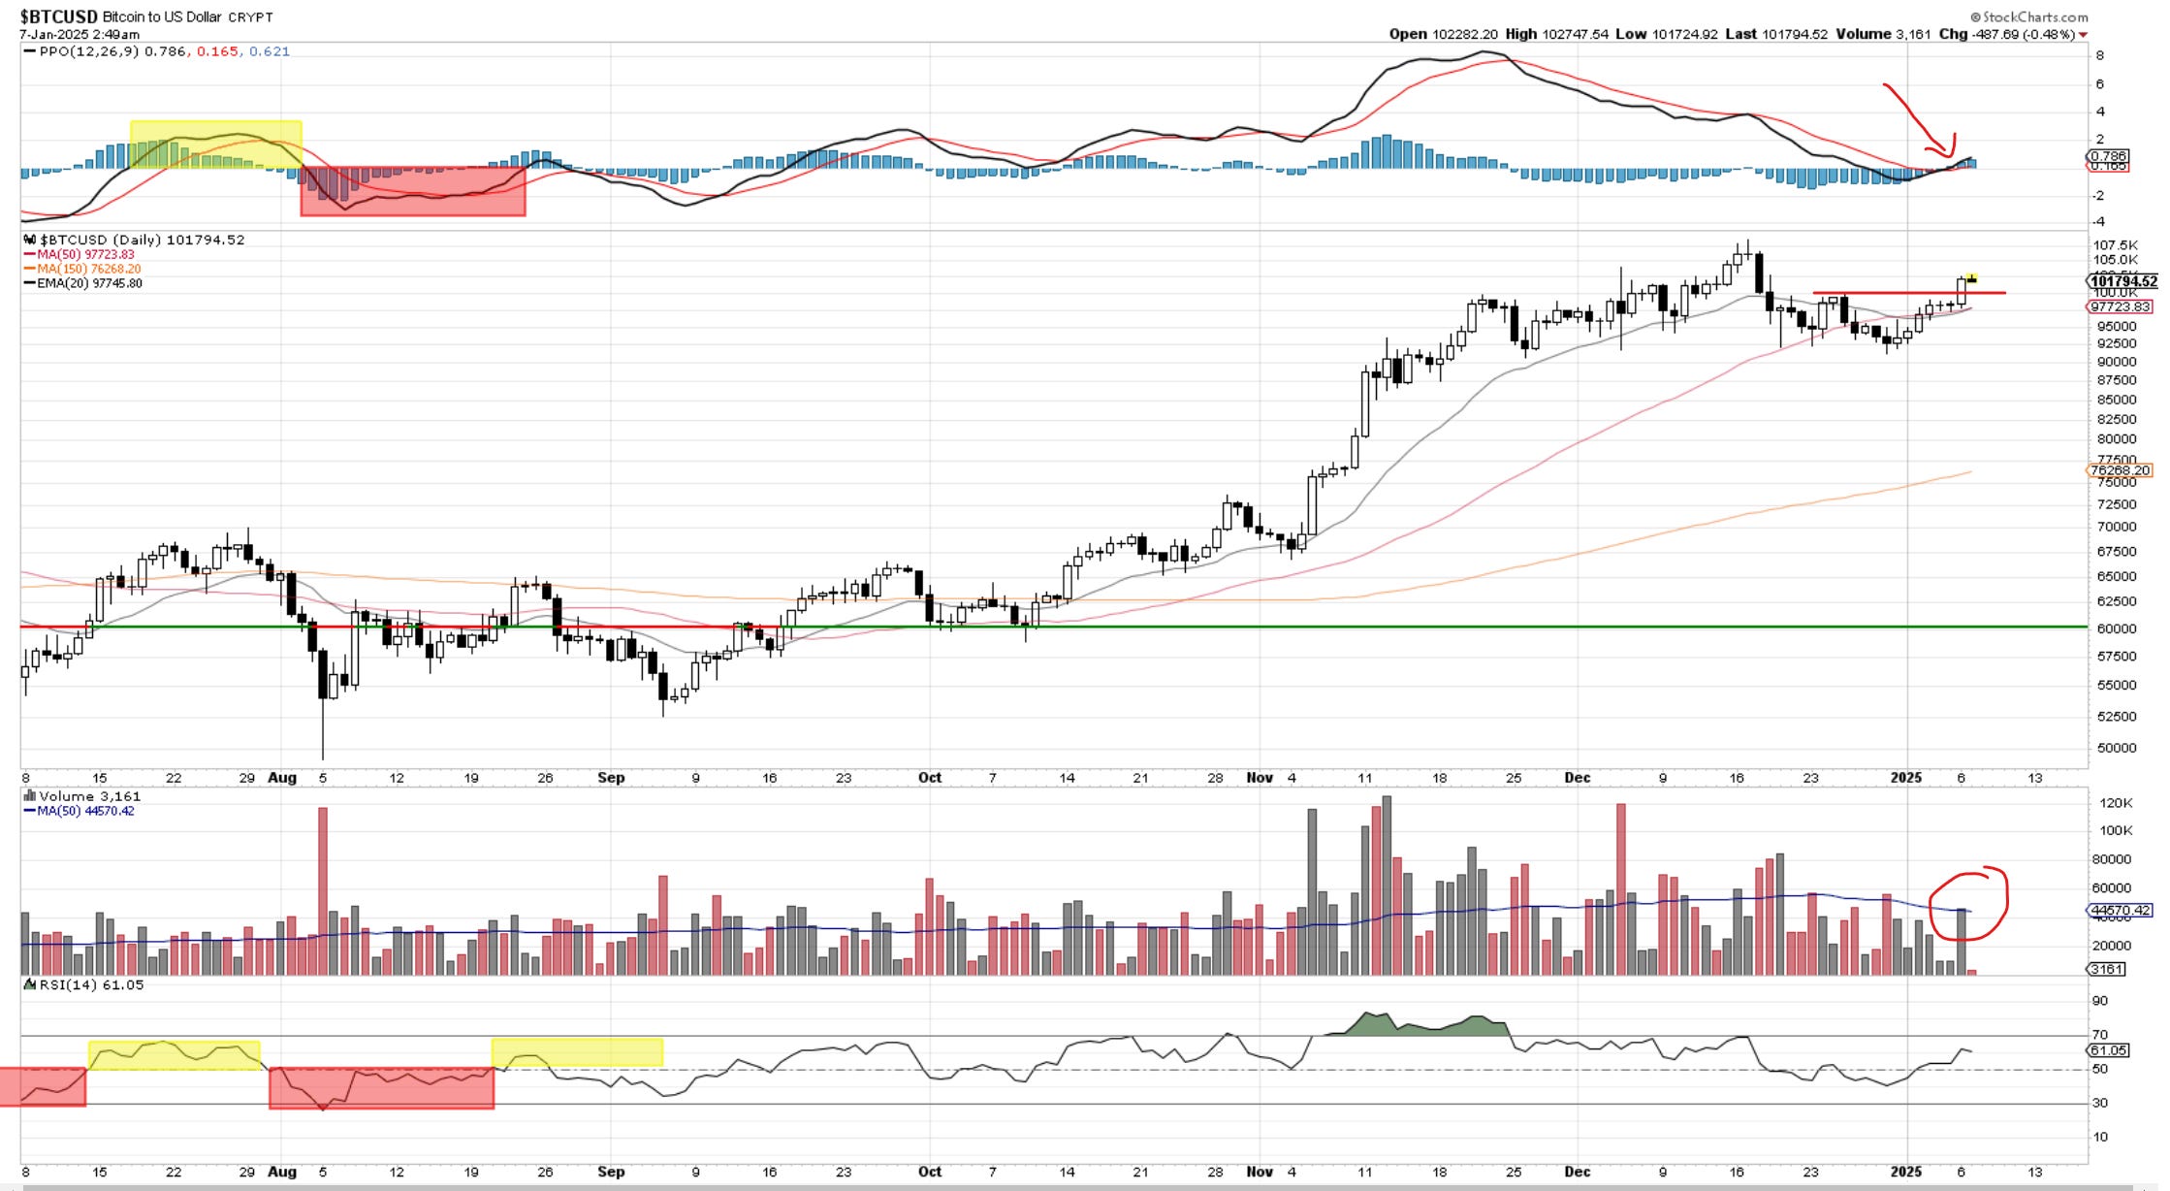Click the yellow highlighted box on PPO panel
The width and height of the screenshot is (2170, 1191).
[x=215, y=144]
